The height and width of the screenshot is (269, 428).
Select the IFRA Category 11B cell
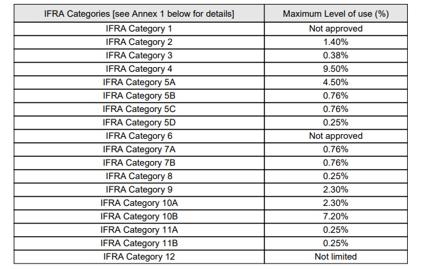point(139,243)
